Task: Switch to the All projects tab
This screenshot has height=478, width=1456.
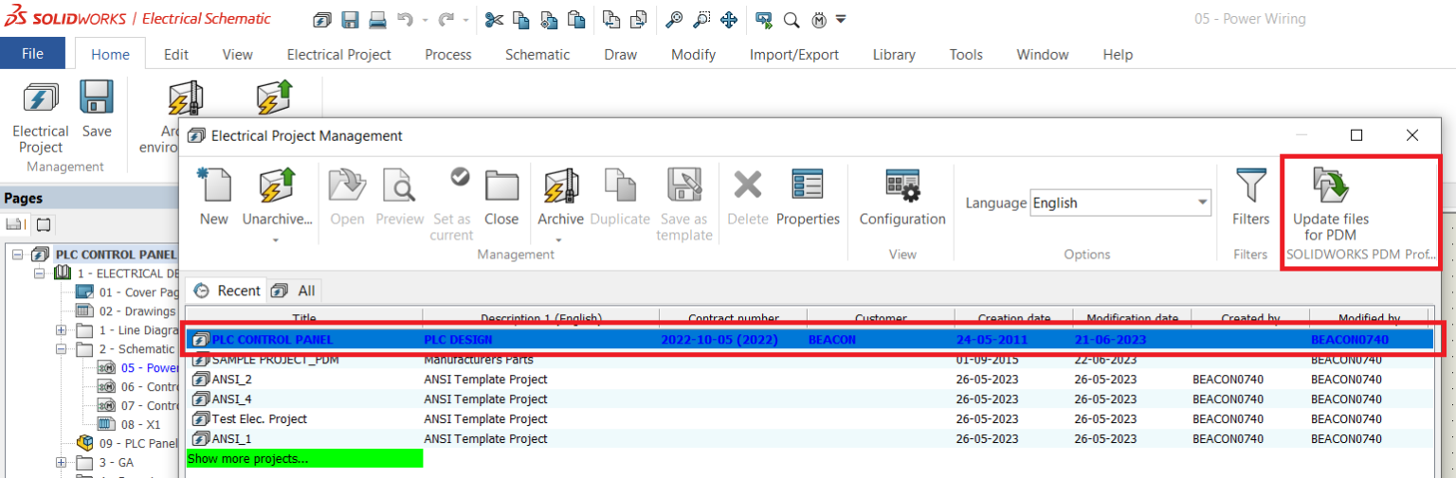Action: 295,291
